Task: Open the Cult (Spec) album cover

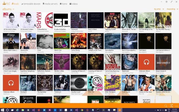Action: coord(146,41)
